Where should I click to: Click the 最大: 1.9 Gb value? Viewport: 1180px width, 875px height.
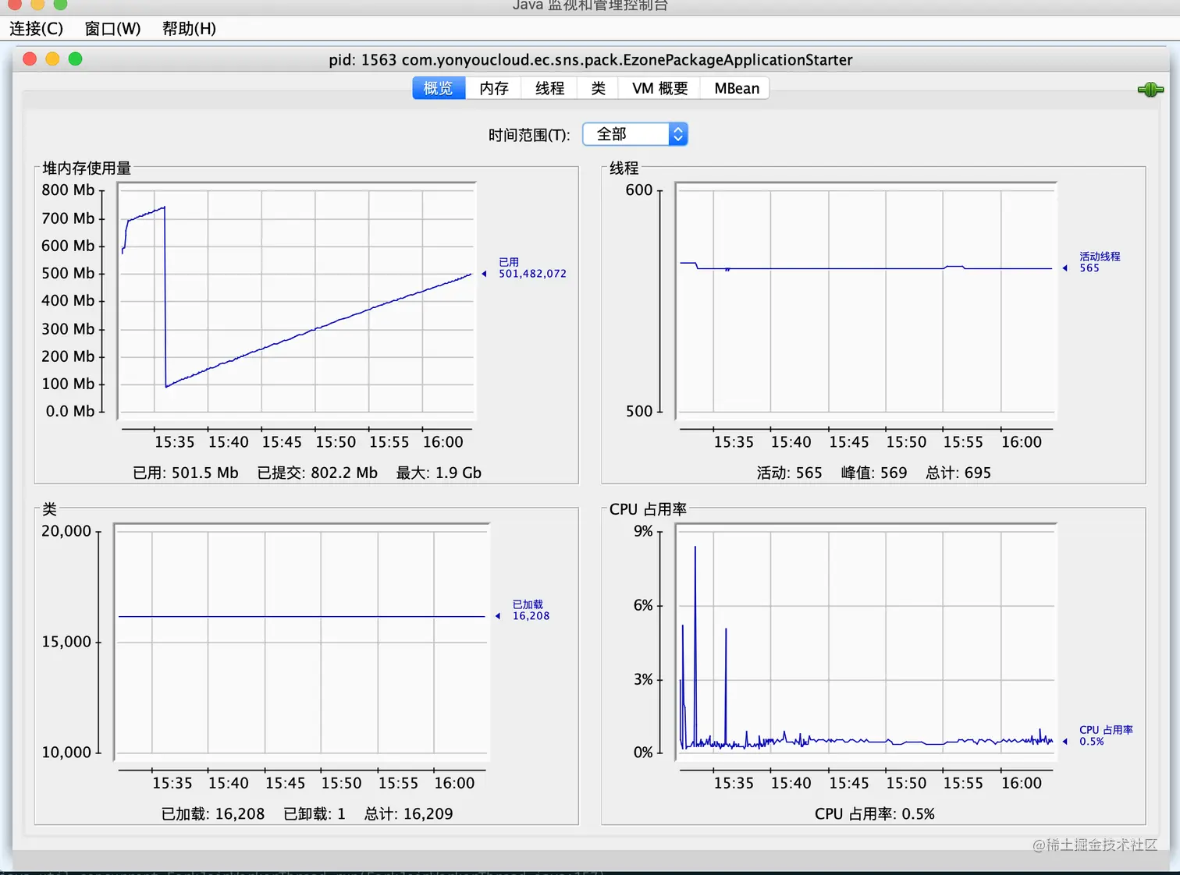point(439,473)
